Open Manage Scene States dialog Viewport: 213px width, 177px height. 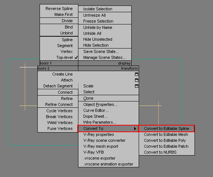tap(105, 57)
